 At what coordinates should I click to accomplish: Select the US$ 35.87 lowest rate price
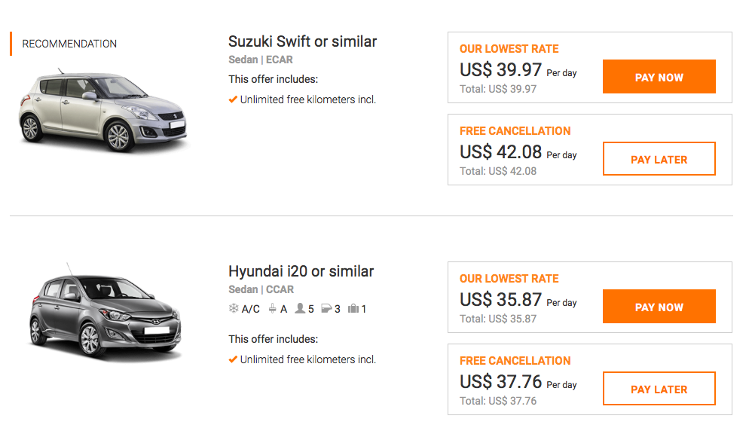pyautogui.click(x=500, y=300)
